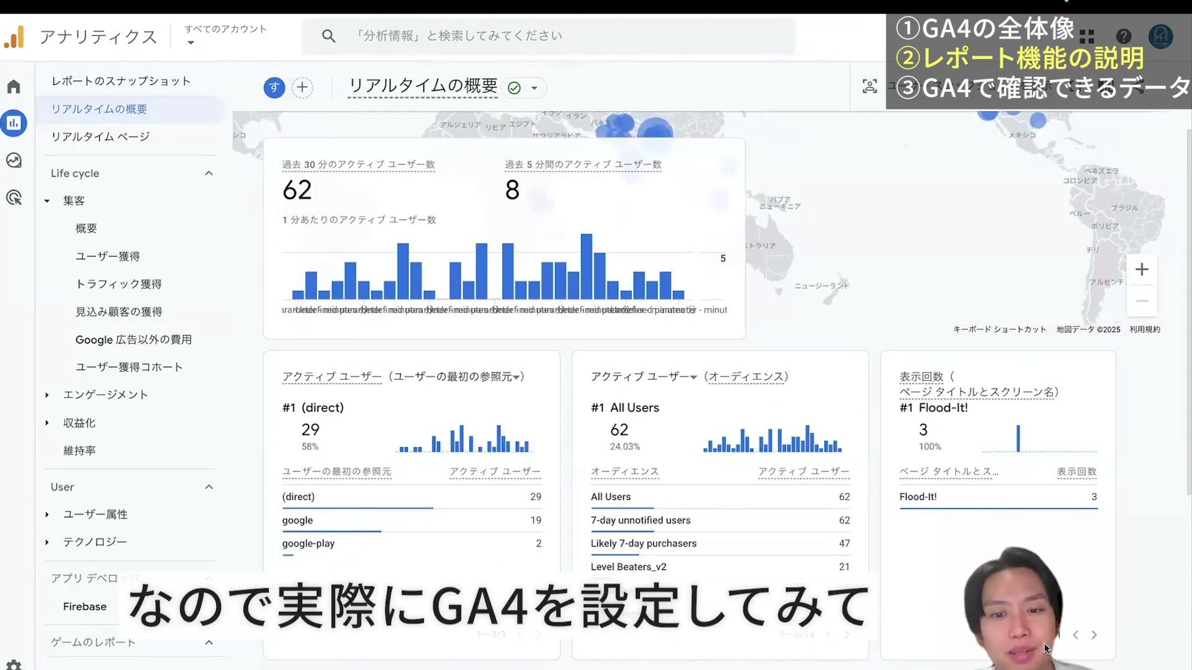Click the google-play source row

[x=412, y=544]
